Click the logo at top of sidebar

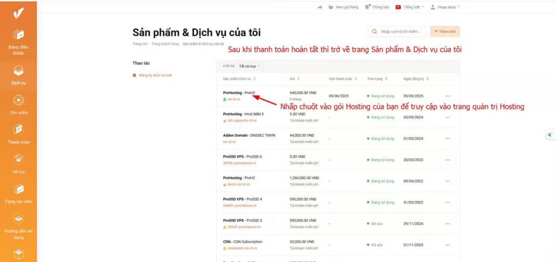click(x=19, y=13)
